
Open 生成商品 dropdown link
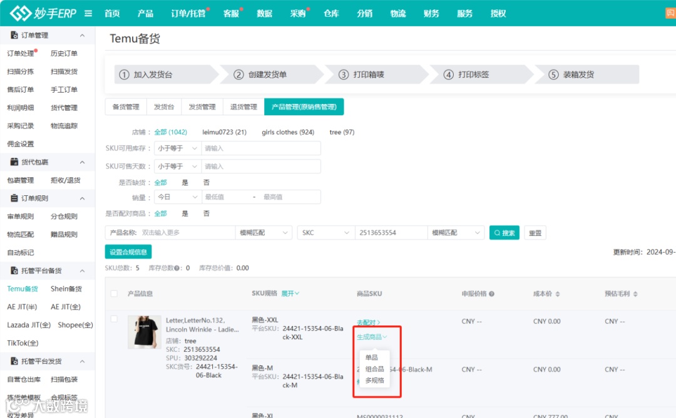click(x=372, y=337)
